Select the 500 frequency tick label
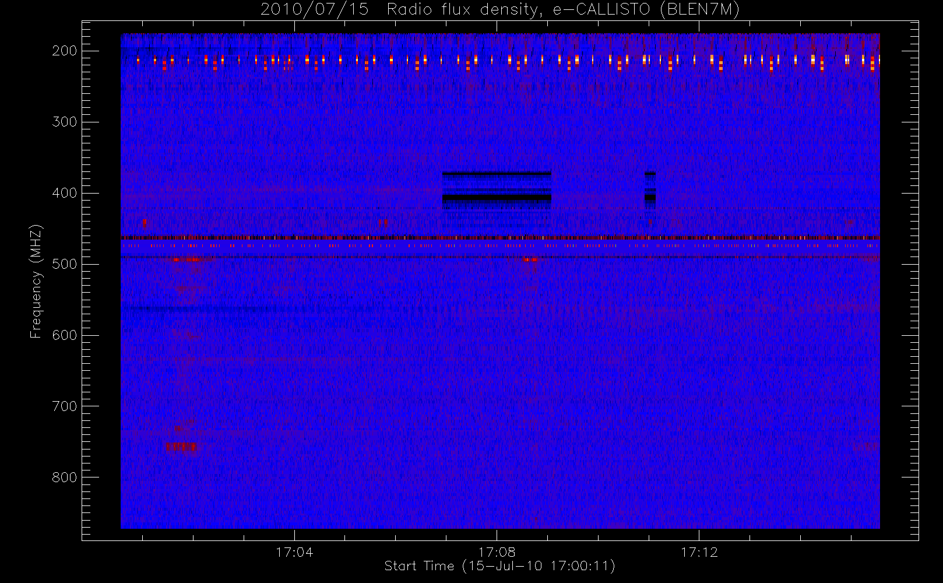This screenshot has height=583, width=943. [x=65, y=264]
